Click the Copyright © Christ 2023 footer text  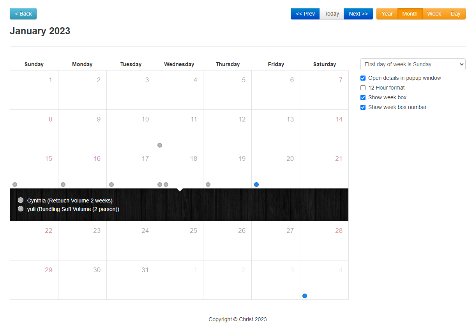(238, 319)
